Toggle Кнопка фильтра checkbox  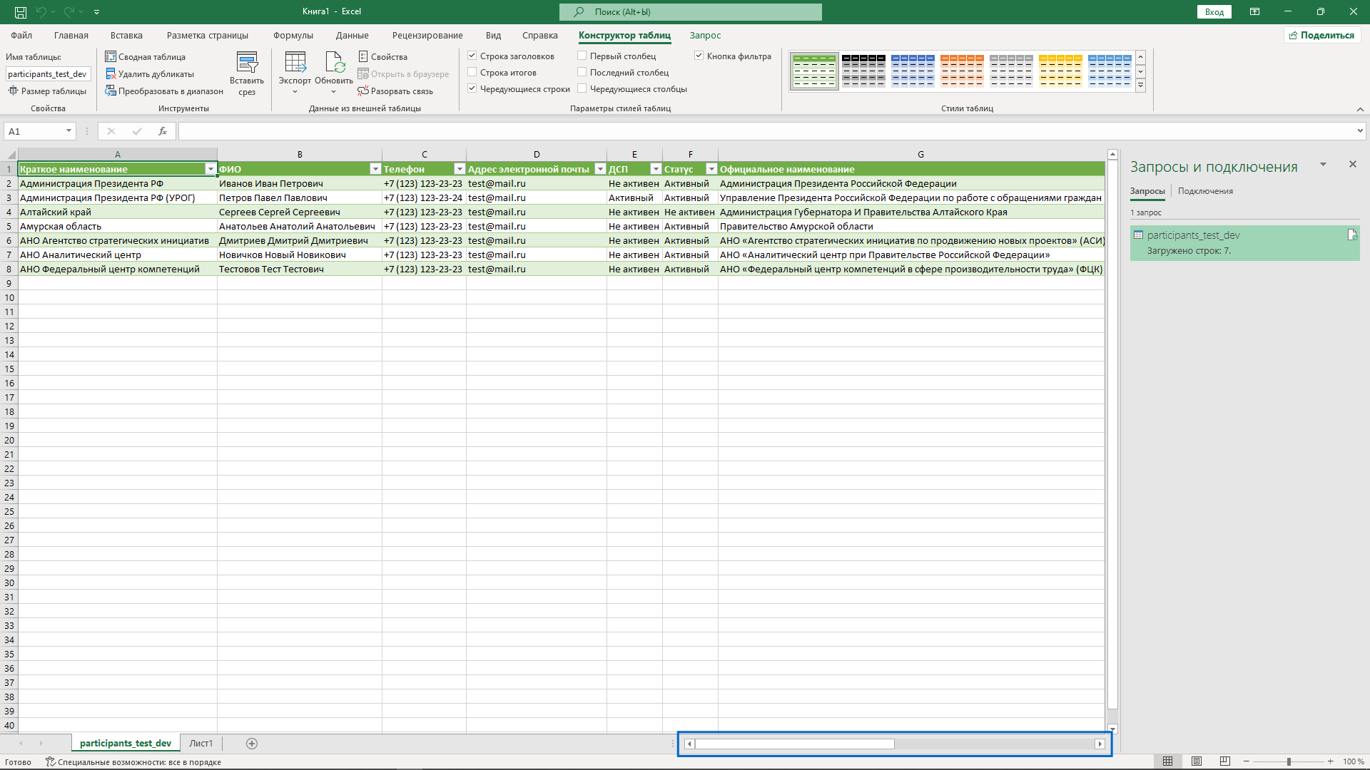click(x=699, y=56)
